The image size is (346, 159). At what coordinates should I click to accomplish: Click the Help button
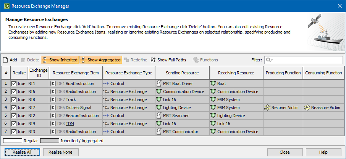323,152
